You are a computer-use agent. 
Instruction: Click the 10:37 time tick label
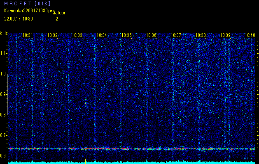point(176,35)
